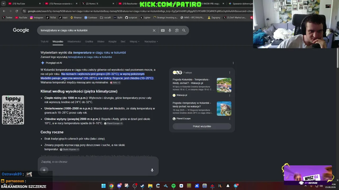Close the Home / X browser tab
The width and height of the screenshot is (339, 190).
click(x=113, y=4)
